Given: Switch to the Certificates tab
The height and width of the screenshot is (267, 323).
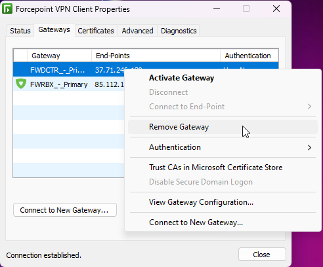Looking at the screenshot, I should [x=96, y=31].
